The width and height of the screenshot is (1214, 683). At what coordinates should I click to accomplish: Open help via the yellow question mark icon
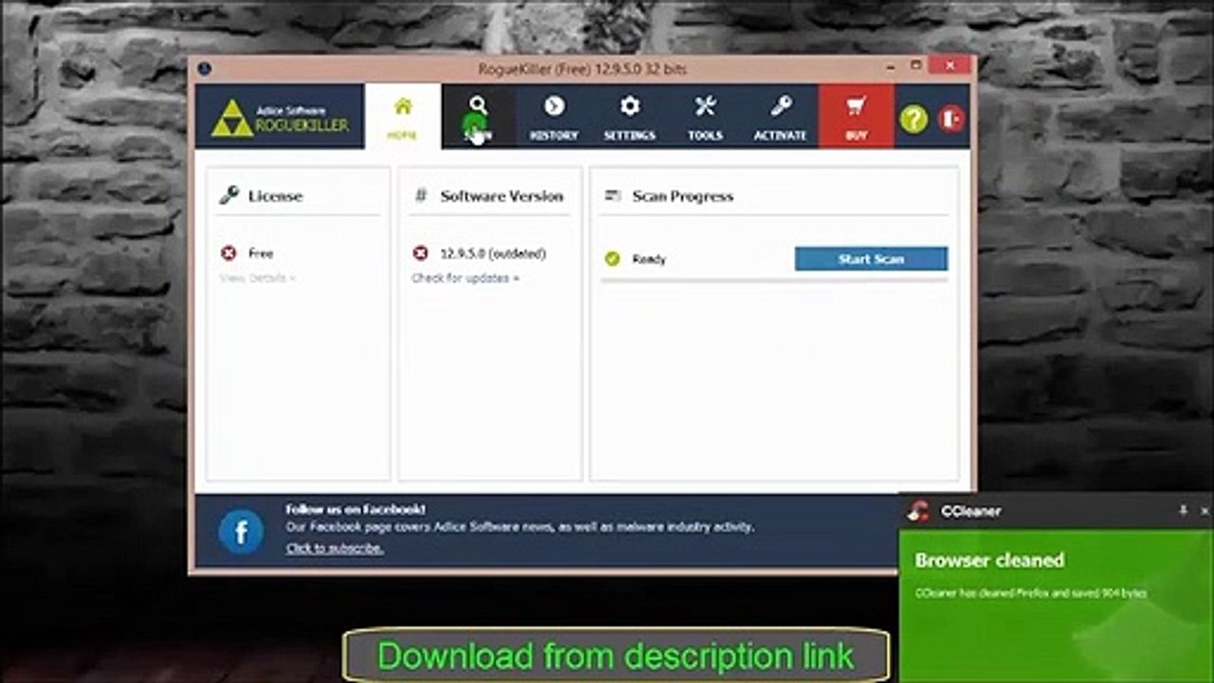(x=913, y=118)
